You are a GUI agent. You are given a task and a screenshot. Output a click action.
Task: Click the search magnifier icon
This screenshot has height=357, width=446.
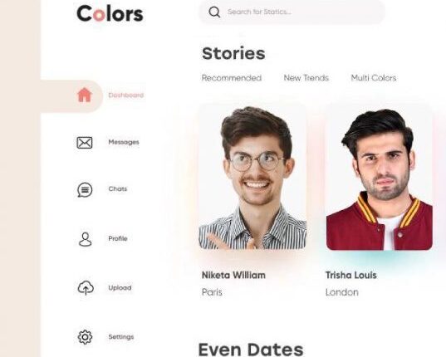click(214, 12)
